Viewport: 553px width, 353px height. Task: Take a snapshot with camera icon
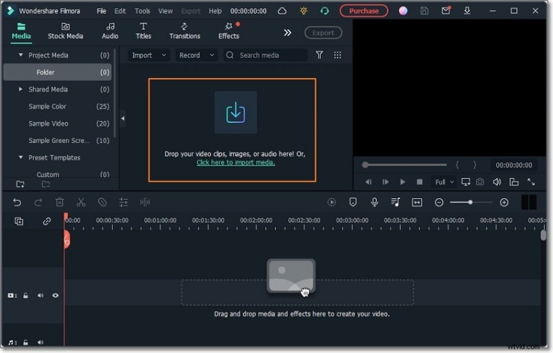coord(480,182)
